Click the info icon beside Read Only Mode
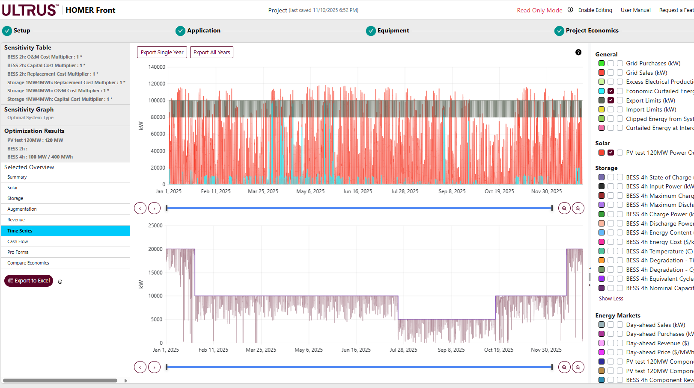This screenshot has height=388, width=694. tap(570, 10)
